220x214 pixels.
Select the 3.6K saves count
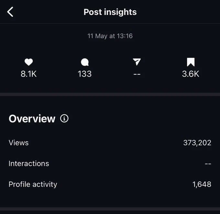[191, 74]
